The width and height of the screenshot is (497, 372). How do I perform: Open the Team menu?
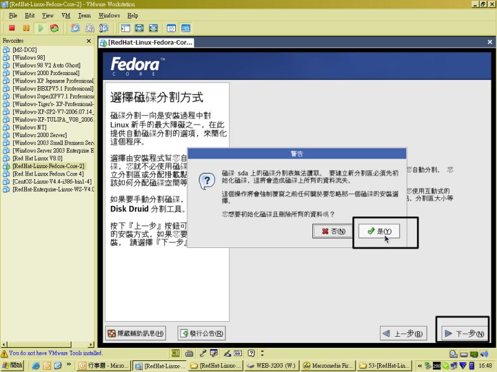(84, 15)
